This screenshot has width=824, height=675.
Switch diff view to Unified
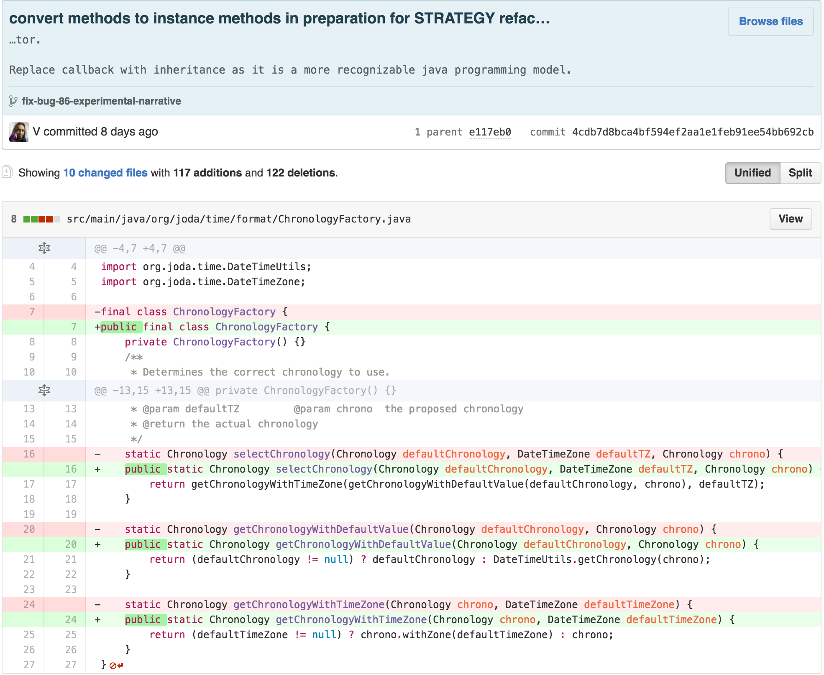[x=752, y=173]
